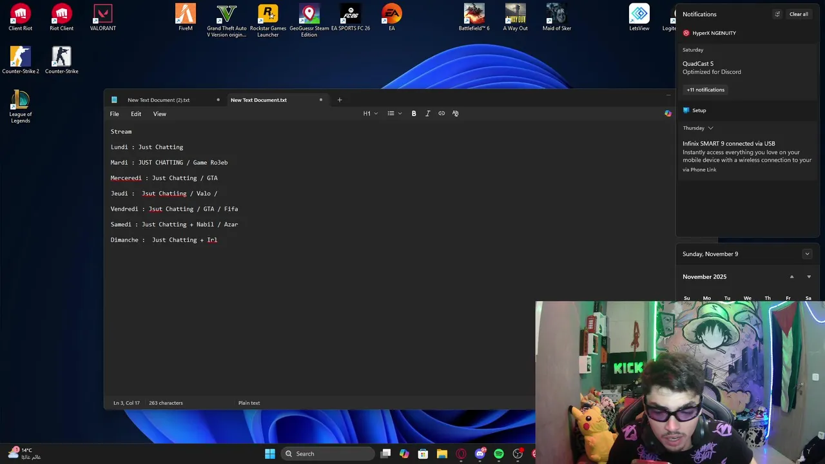
Task: Click Clear all in Notifications
Action: [x=799, y=14]
